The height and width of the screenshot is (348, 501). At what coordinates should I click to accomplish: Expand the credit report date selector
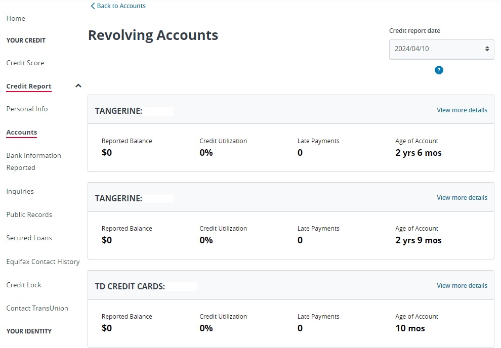(x=441, y=49)
